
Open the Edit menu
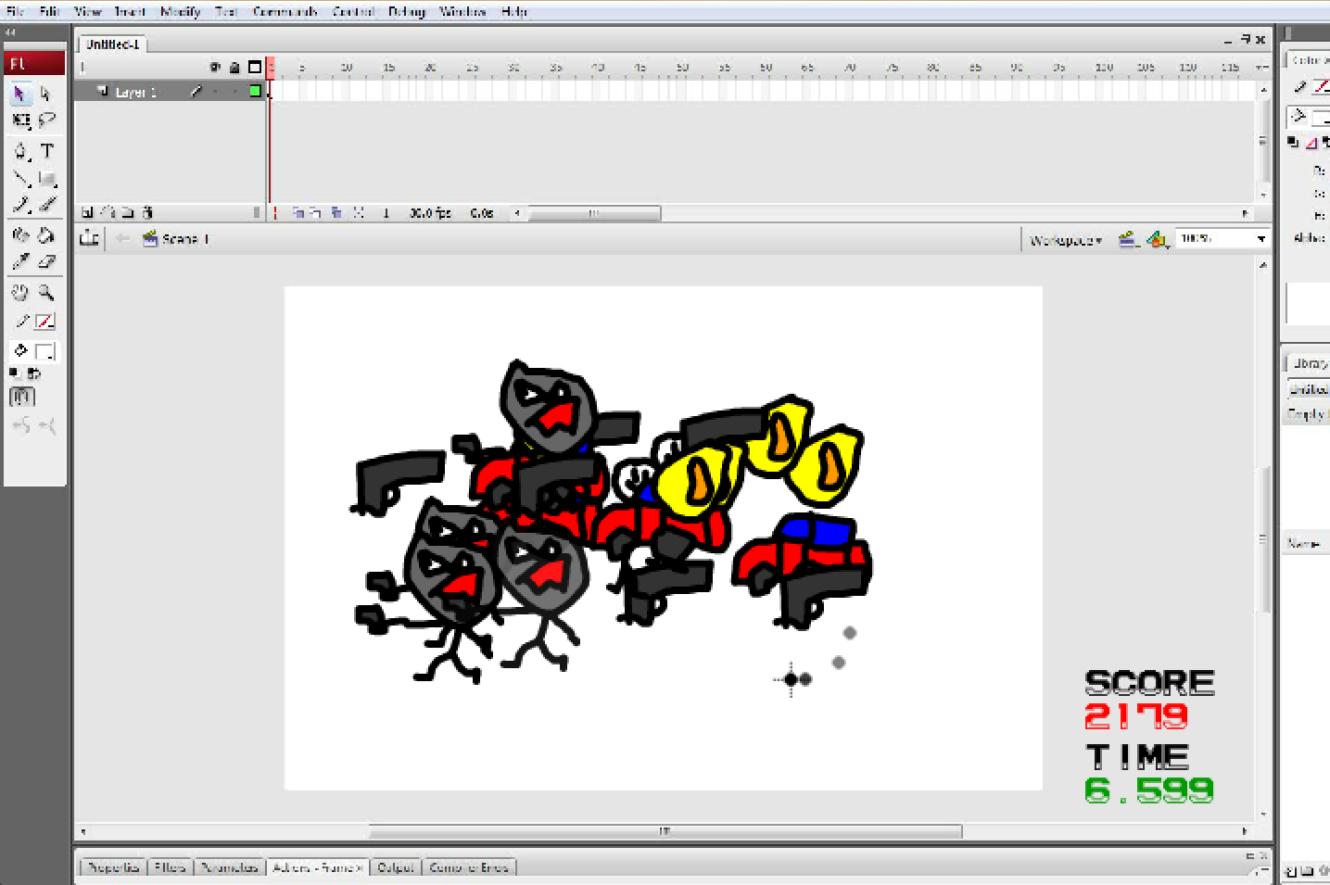pyautogui.click(x=50, y=12)
